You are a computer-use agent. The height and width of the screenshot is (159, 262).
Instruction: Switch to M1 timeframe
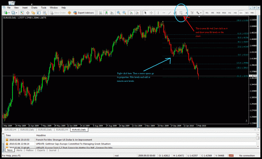click(207, 13)
